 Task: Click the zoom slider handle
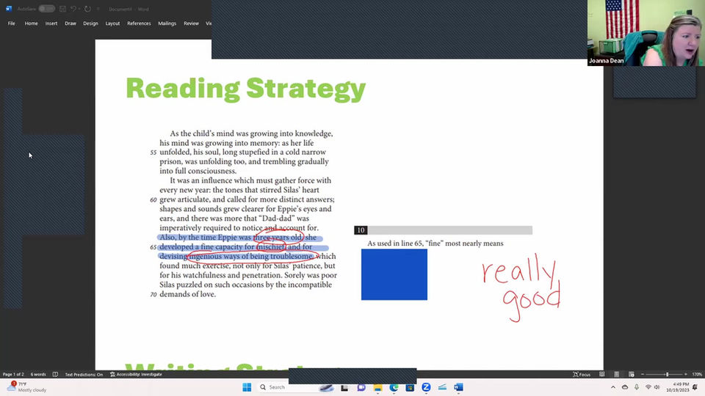coord(668,374)
